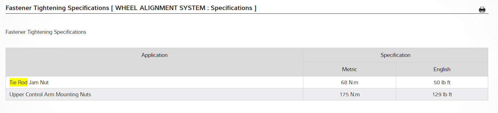This screenshot has height=113, width=498.
Task: Click the Metric sub-header cell
Action: [x=349, y=69]
